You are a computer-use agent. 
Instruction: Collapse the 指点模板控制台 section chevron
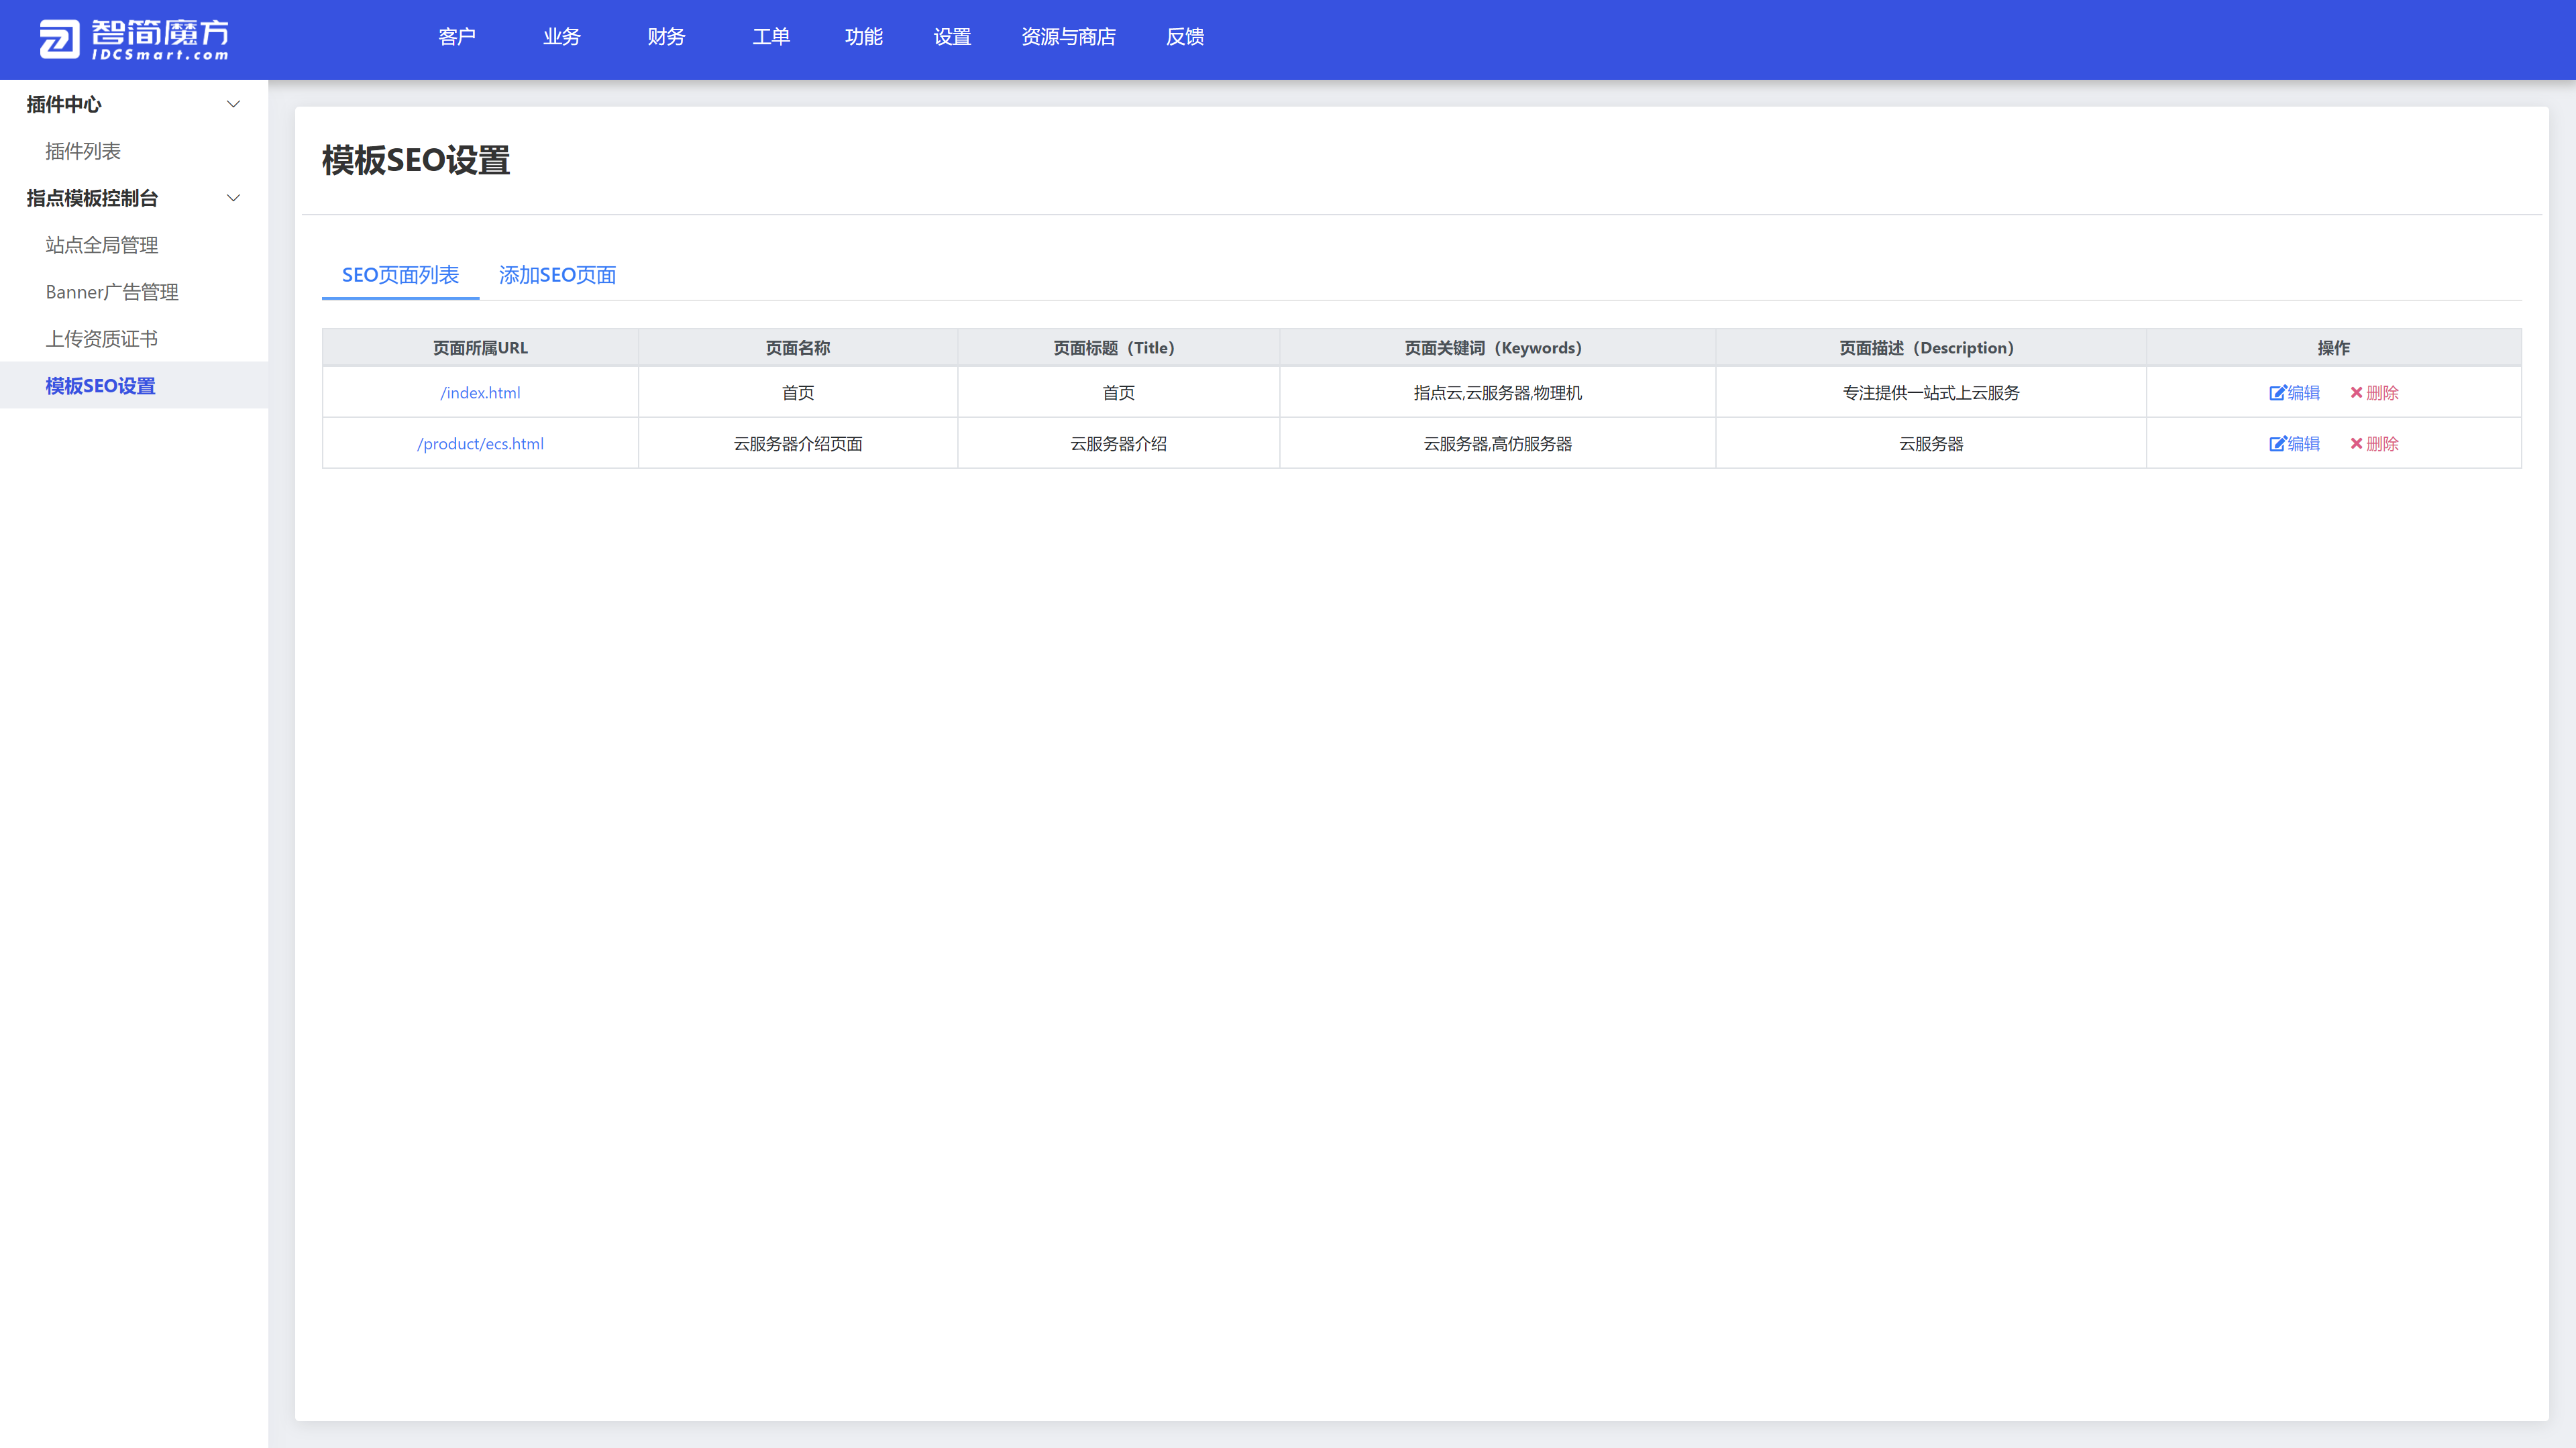pos(233,198)
